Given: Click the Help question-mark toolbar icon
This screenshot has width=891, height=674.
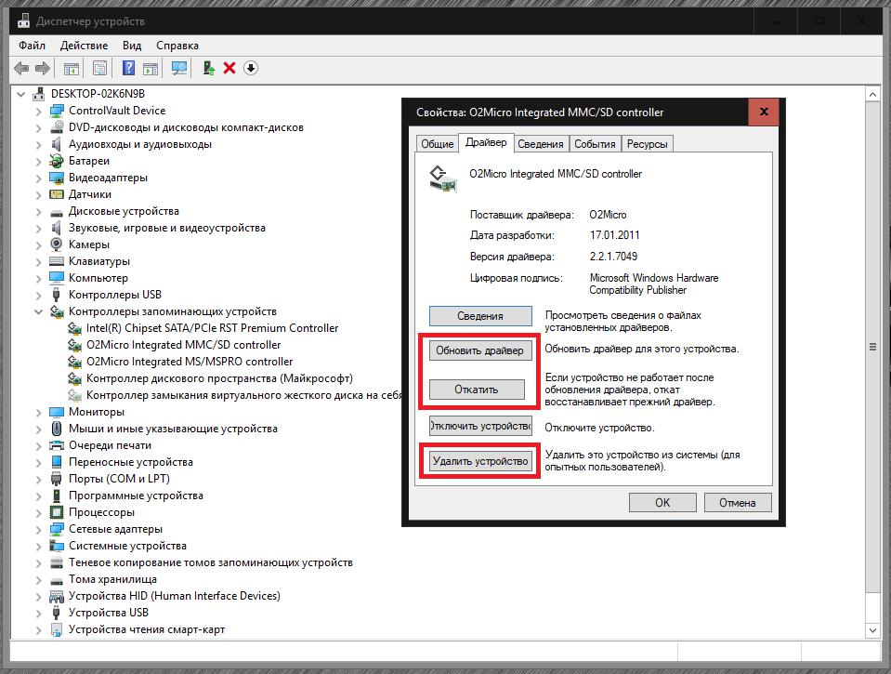Looking at the screenshot, I should click(129, 68).
